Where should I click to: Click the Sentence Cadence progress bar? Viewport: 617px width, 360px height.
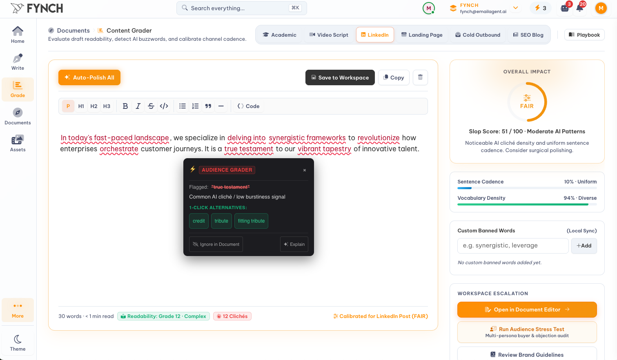pyautogui.click(x=527, y=188)
